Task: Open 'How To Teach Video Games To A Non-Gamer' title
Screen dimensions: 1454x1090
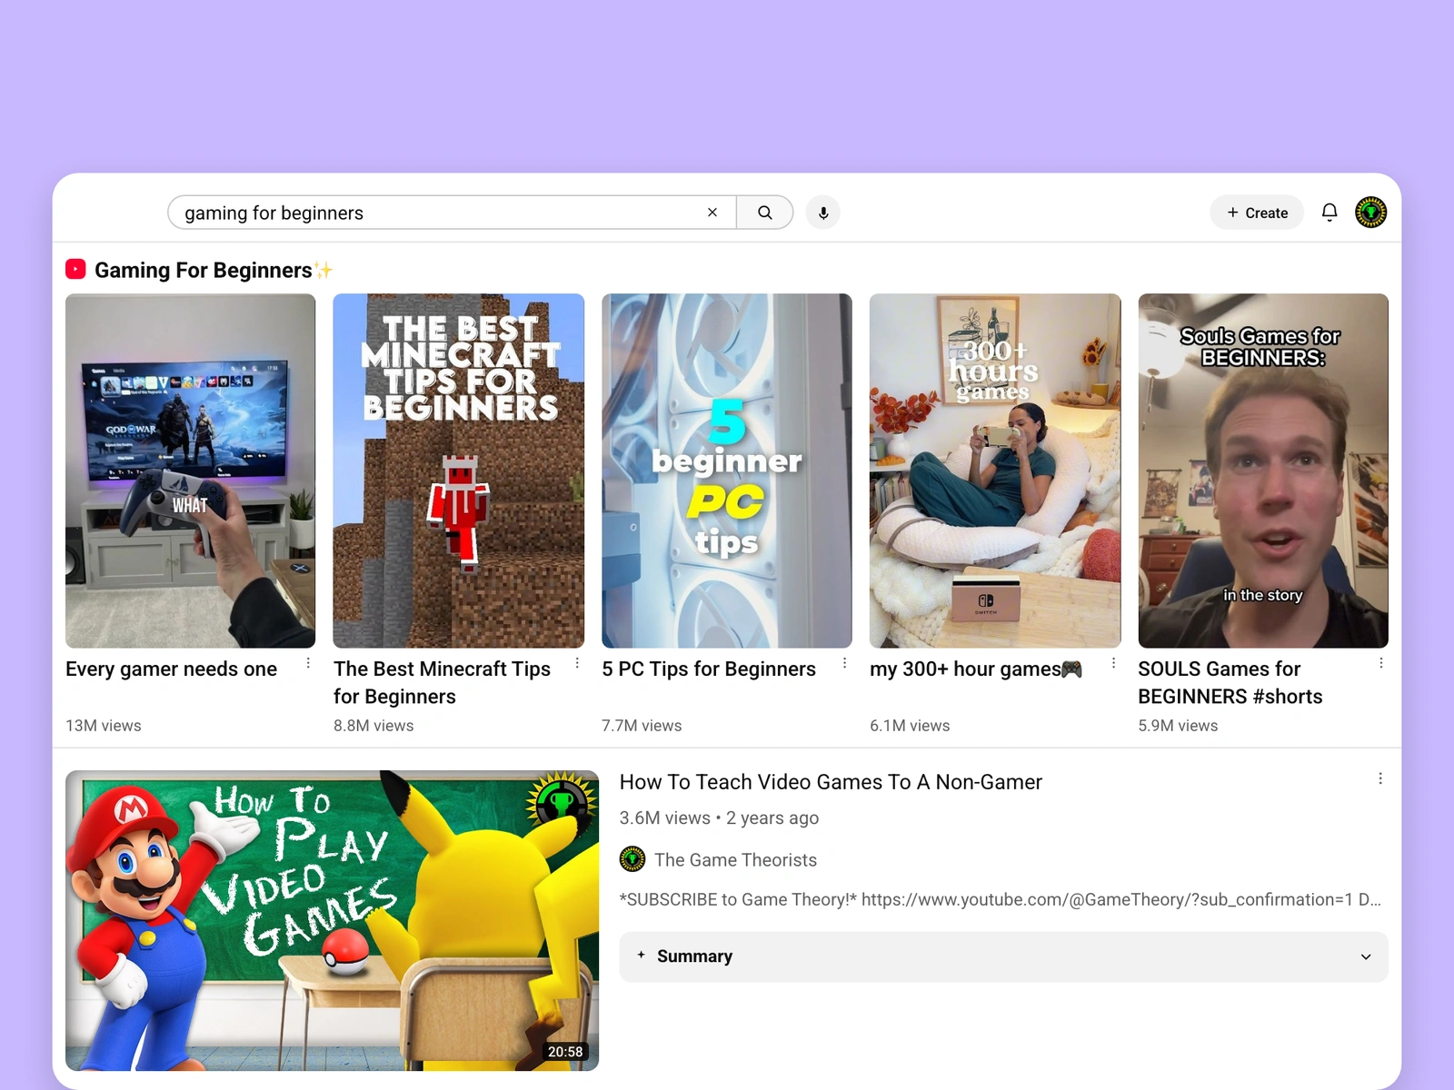Action: click(x=831, y=782)
